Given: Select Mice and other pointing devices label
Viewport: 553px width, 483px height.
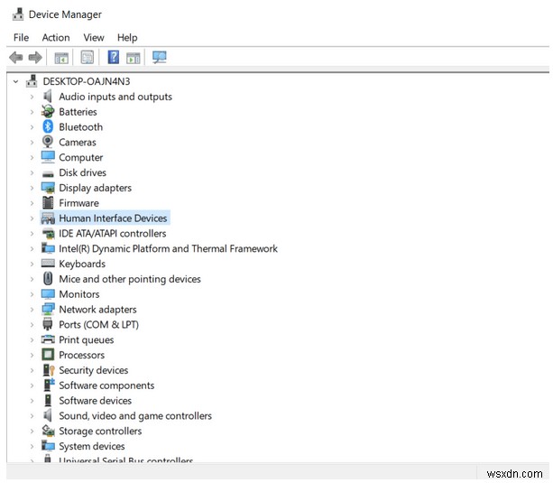Looking at the screenshot, I should (130, 279).
